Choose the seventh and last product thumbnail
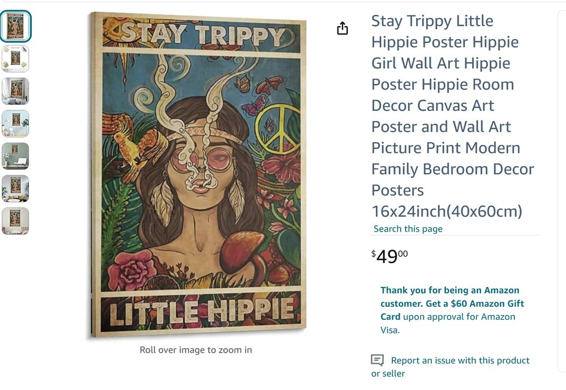Screen dimensions: 566x390 point(15,221)
